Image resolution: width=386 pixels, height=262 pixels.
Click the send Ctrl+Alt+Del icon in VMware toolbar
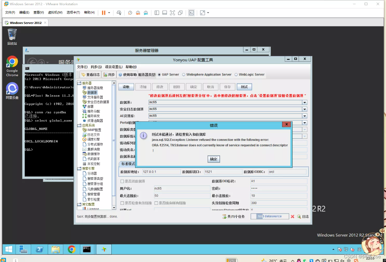(x=119, y=13)
